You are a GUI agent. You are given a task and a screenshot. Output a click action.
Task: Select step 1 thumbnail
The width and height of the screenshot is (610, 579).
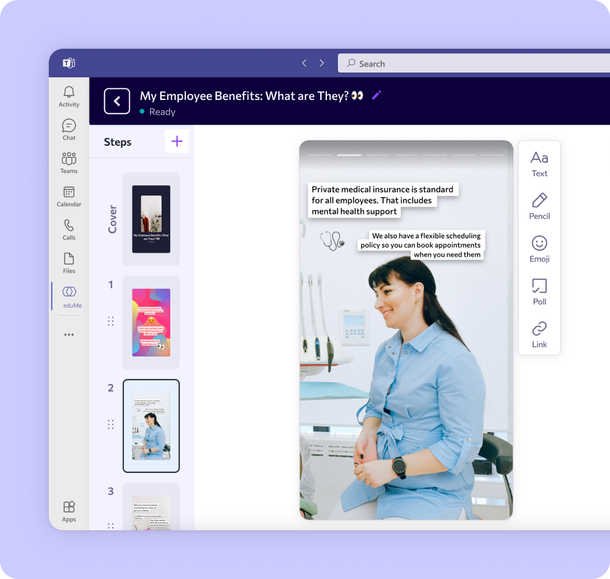[151, 322]
